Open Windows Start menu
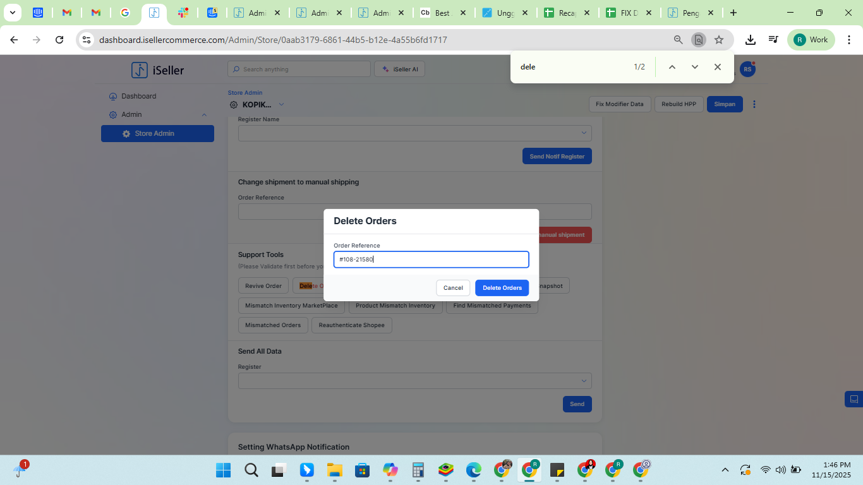The height and width of the screenshot is (485, 863). [223, 470]
